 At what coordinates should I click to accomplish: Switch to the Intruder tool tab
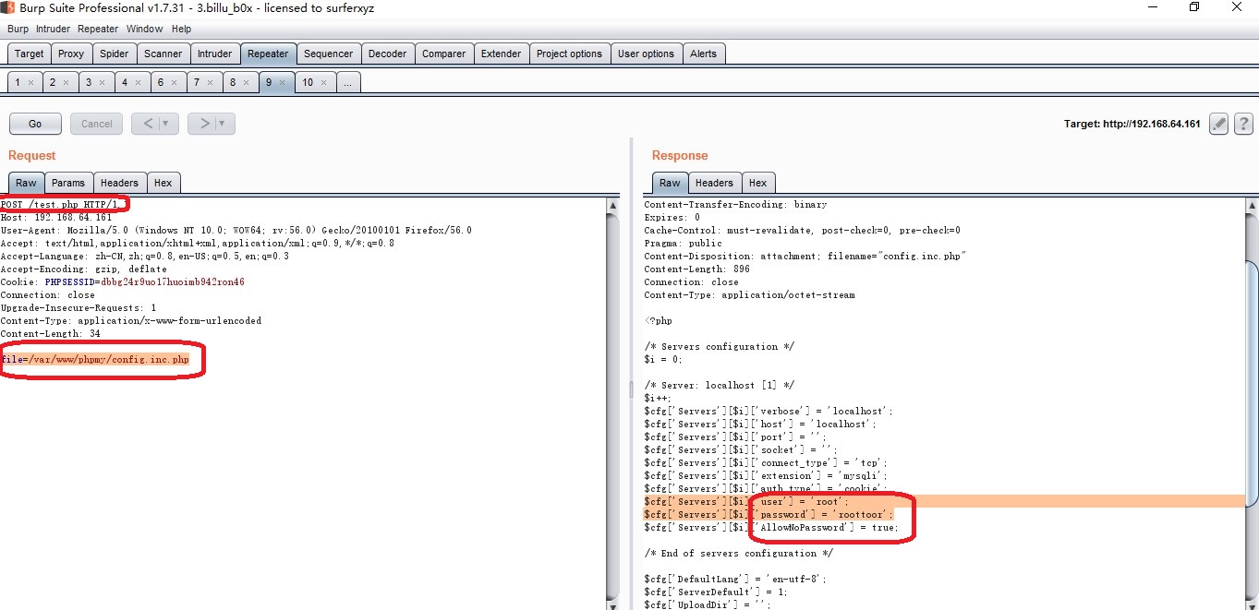(x=215, y=54)
